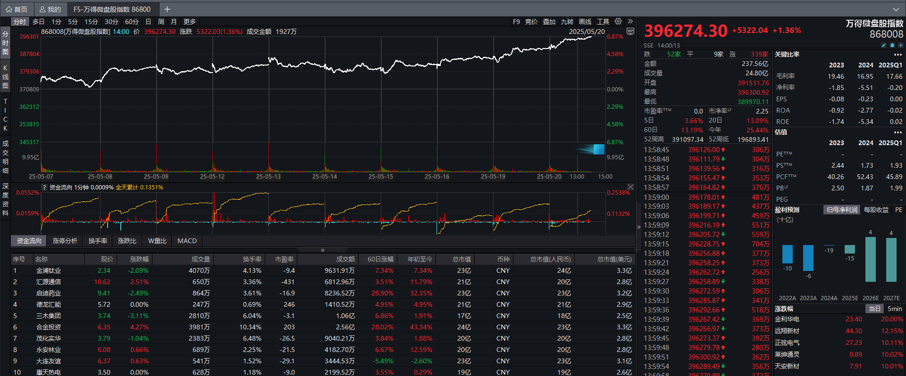906x376 pixels.
Task: Set an alert with the bell icon
Action: pos(892,45)
